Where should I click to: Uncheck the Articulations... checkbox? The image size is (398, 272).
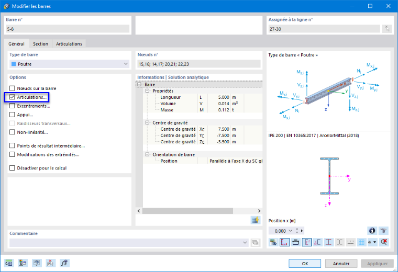point(12,97)
